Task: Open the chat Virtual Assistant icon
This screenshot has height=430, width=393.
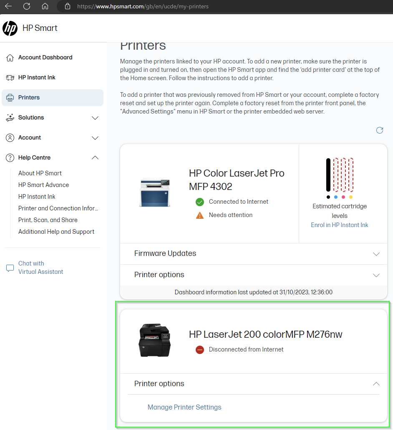Action: [x=10, y=267]
